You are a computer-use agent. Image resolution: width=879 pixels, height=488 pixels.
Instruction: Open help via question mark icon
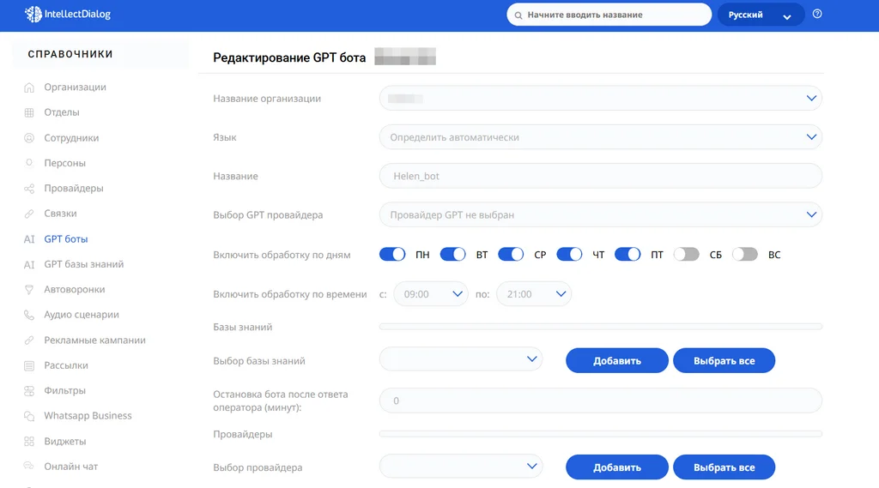click(817, 14)
